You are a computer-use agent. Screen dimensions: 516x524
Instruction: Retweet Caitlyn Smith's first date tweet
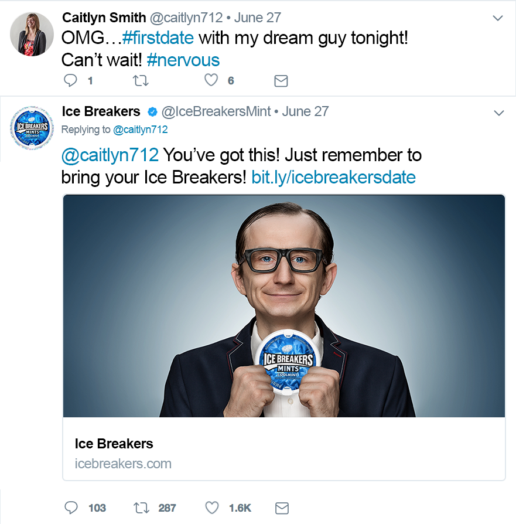point(141,81)
